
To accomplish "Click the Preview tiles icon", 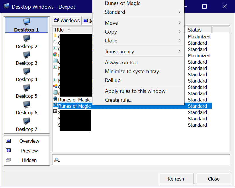I will click(x=8, y=150).
